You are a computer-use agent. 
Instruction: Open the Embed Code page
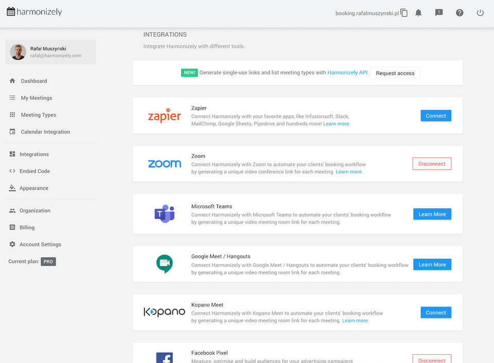34,171
